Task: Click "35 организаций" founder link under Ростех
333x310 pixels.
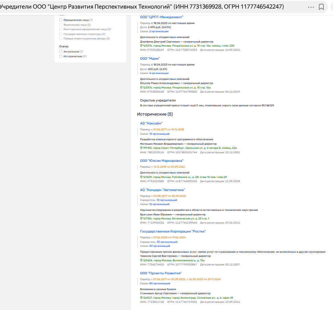Action: 167,241
